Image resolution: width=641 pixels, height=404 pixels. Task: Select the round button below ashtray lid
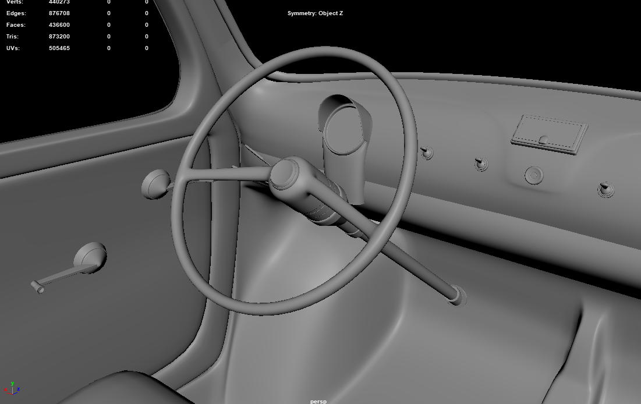534,175
